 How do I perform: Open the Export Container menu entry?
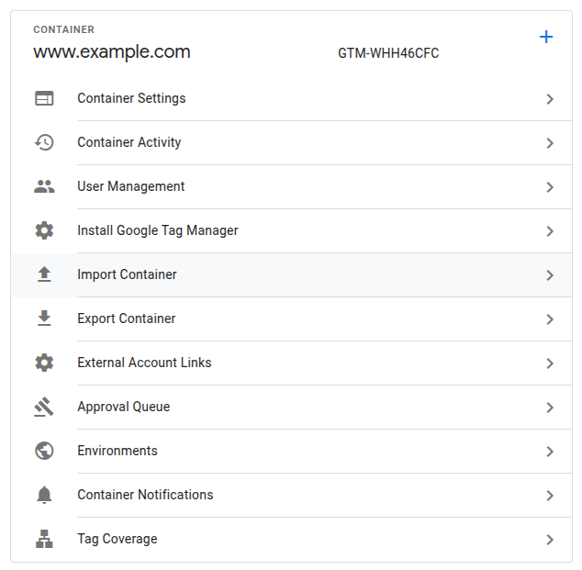[127, 319]
